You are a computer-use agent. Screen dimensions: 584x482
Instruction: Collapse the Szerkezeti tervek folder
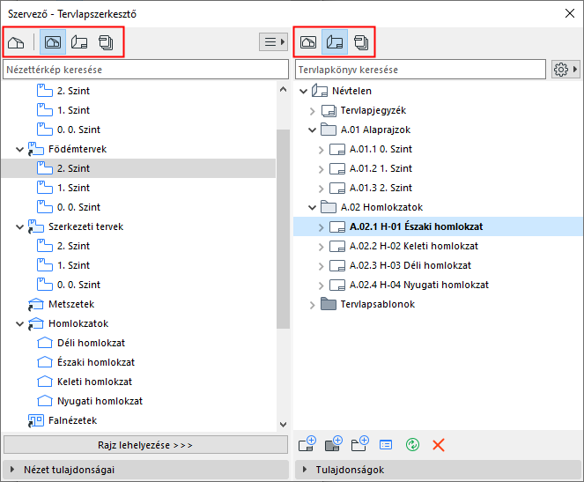pos(19,226)
